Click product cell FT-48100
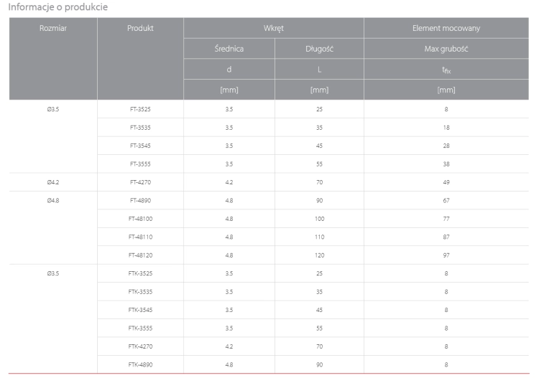 pos(140,219)
